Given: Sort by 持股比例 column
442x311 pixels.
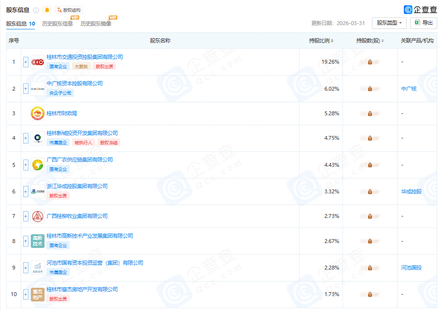Looking at the screenshot, I should tap(321, 41).
